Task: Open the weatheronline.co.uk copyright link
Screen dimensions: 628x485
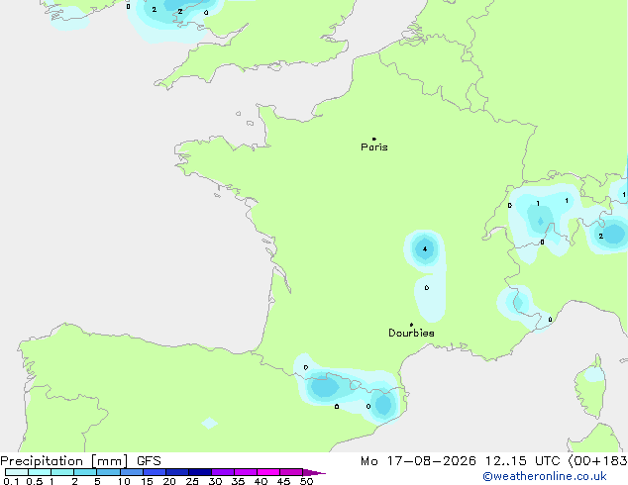Action: click(x=545, y=476)
